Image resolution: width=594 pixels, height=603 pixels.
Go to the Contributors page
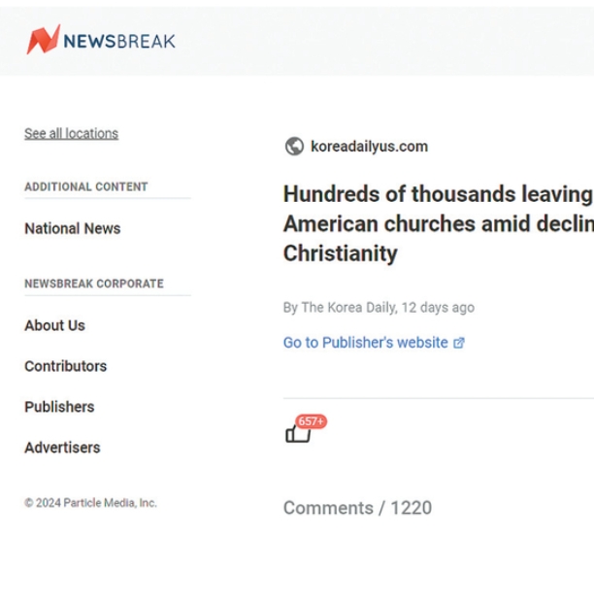pyautogui.click(x=65, y=366)
